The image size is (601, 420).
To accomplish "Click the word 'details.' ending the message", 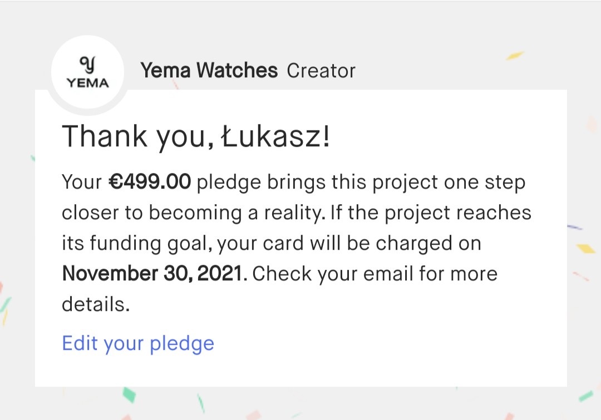I will 95,304.
